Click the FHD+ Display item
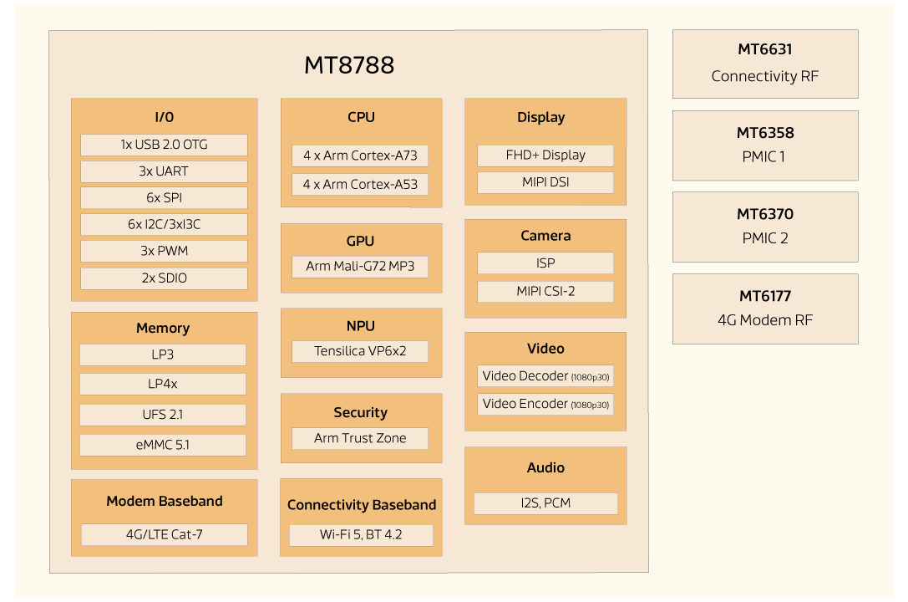 click(x=545, y=155)
